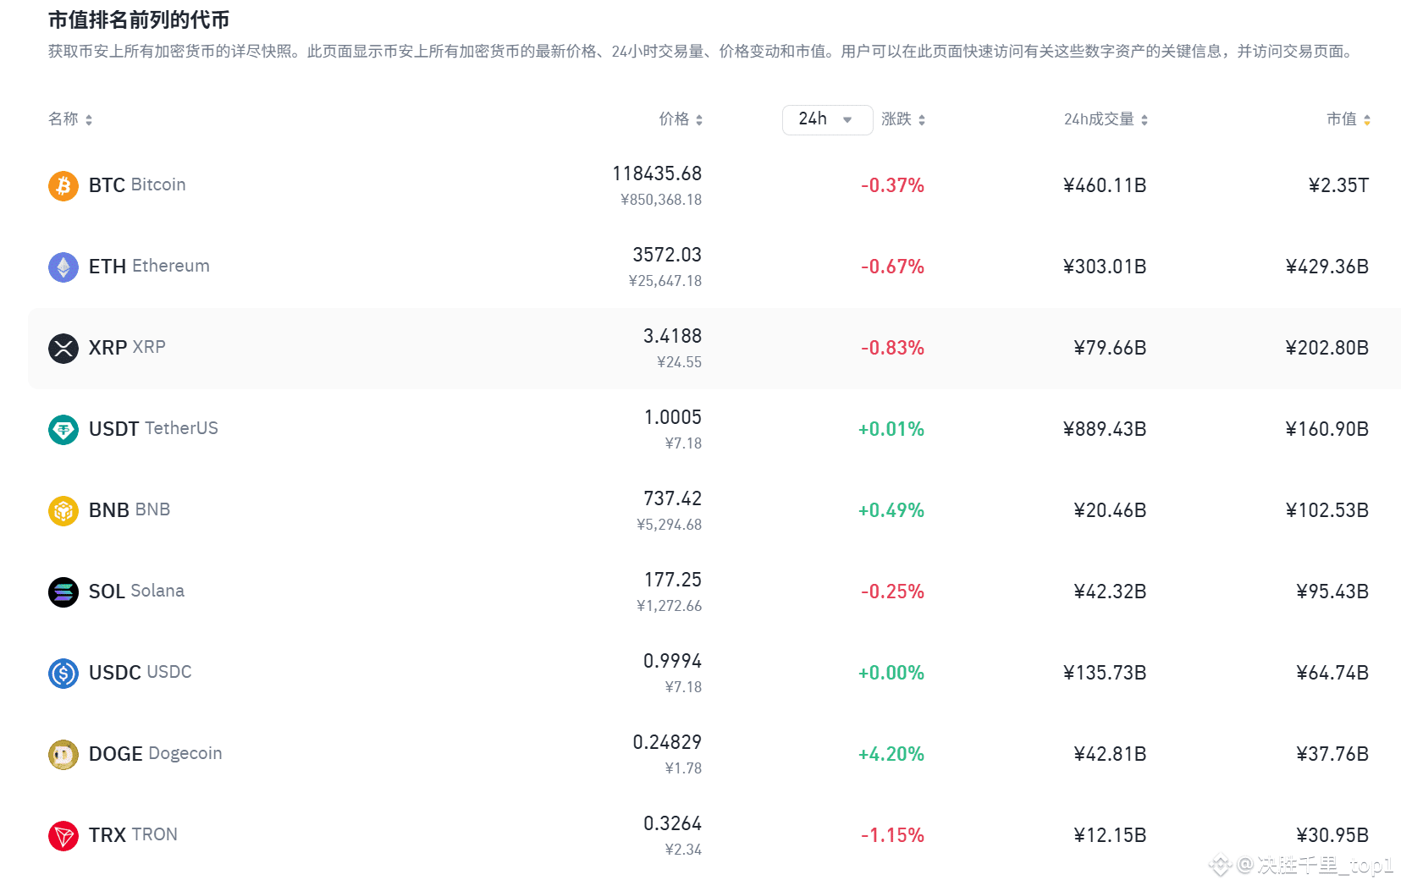Open the TRX TRON row link

coord(714,835)
